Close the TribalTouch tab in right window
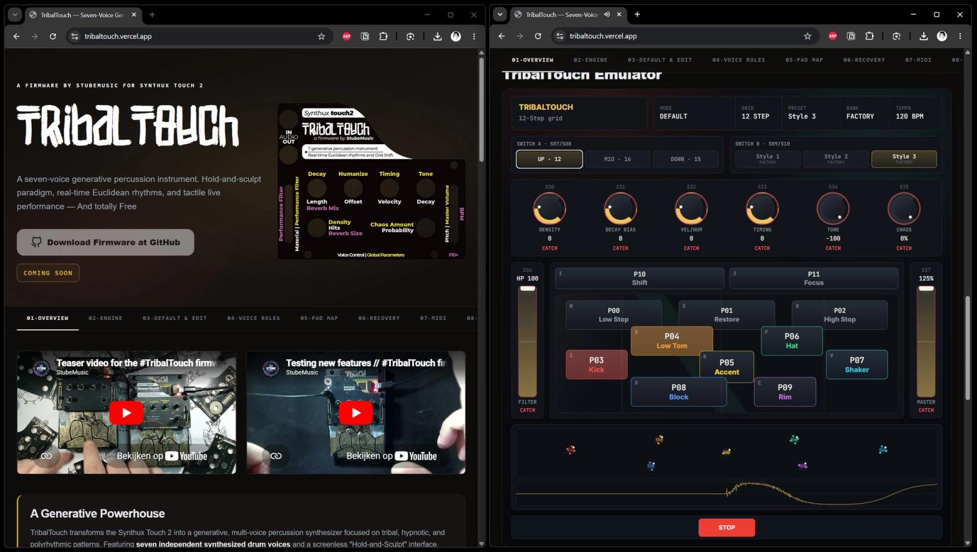The height and width of the screenshot is (552, 977). pos(619,15)
